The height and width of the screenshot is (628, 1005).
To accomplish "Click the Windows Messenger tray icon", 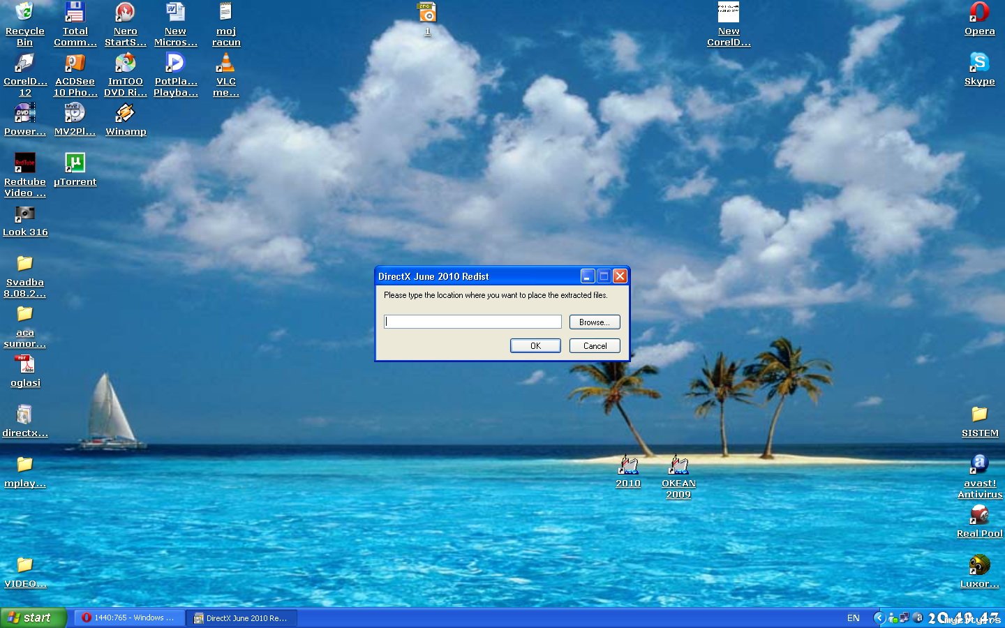I will point(893,618).
